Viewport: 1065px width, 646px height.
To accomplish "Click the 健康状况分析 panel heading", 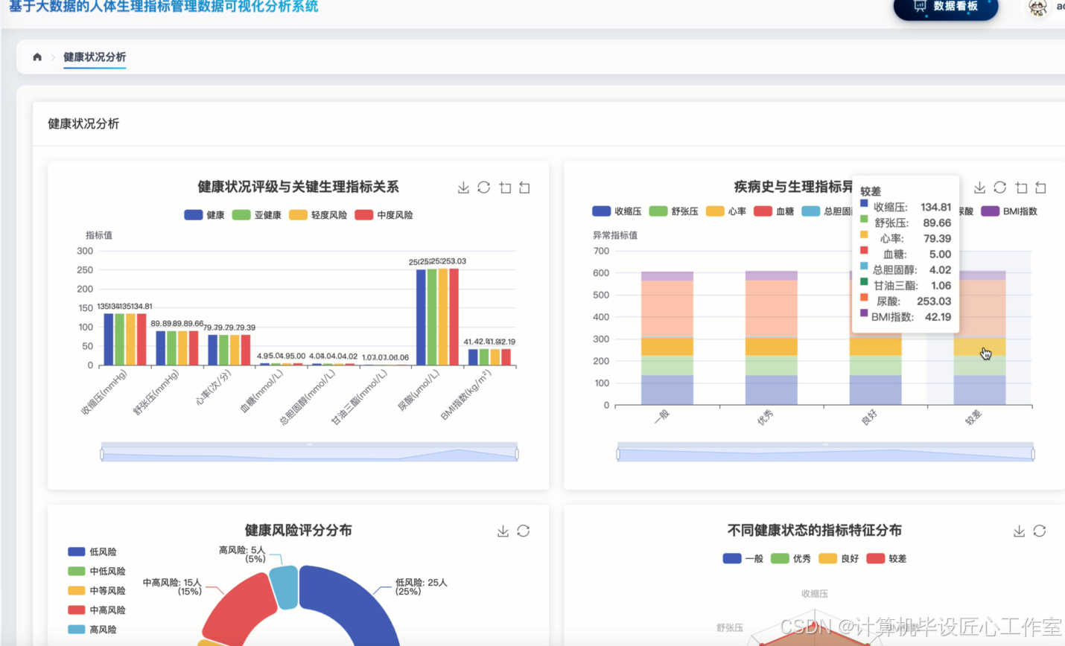I will coord(83,124).
